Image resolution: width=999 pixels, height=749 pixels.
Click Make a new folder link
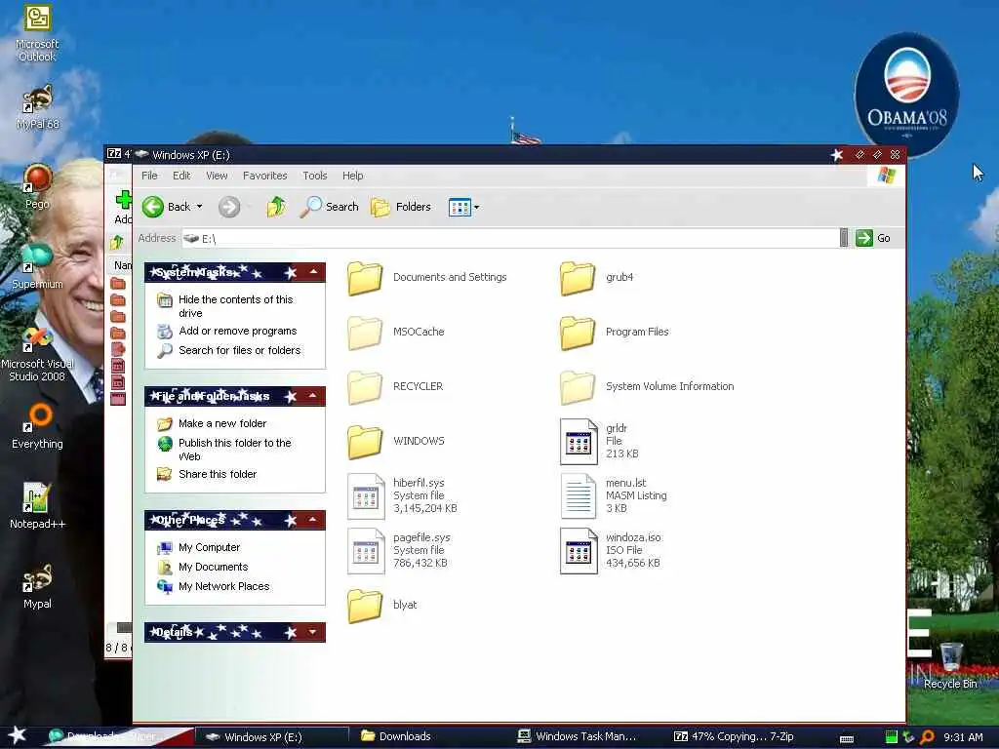coord(222,423)
